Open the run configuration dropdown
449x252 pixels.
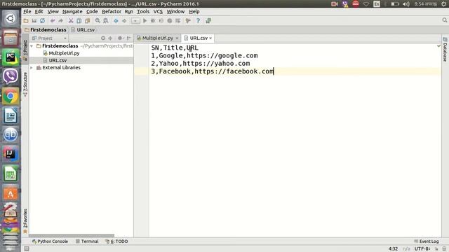(135, 20)
